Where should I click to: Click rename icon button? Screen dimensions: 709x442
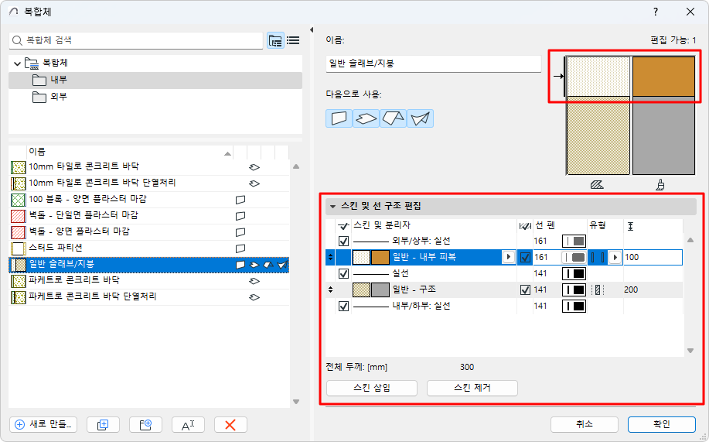188,425
